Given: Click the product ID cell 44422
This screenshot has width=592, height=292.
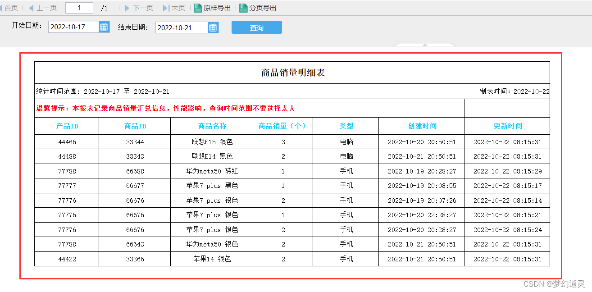Looking at the screenshot, I should point(67,259).
